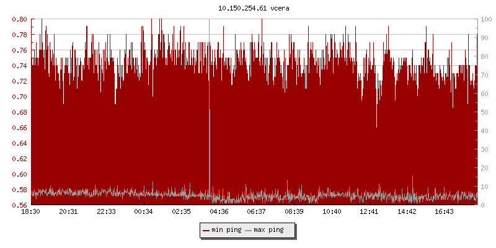Image resolution: width=496 pixels, height=248 pixels.
Task: Click the 20:31 time axis label
Action: pyautogui.click(x=69, y=212)
